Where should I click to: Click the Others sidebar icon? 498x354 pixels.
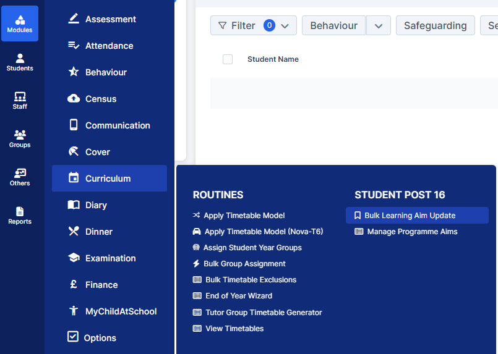[20, 177]
